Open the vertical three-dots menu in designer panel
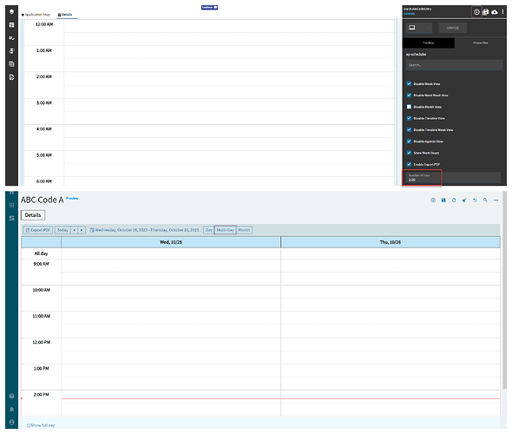Viewport: 512px width, 434px height. (x=502, y=12)
